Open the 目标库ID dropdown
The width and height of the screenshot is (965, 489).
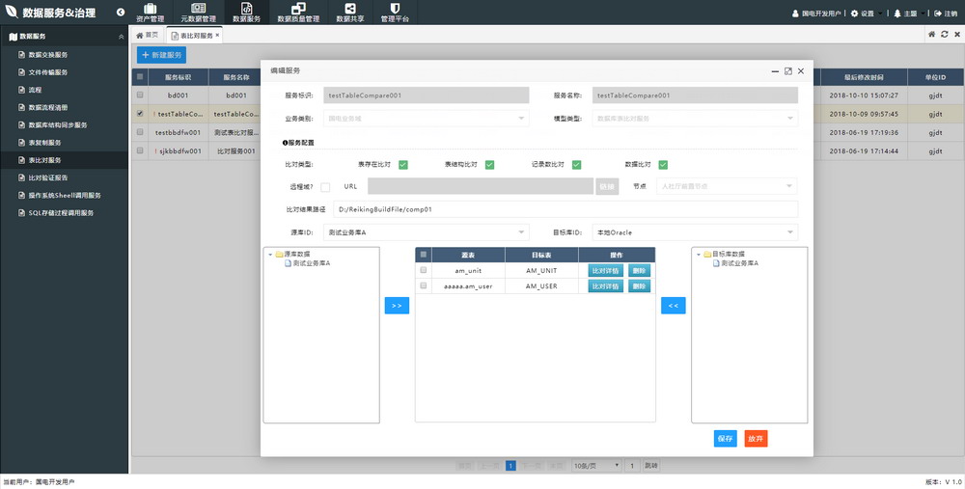[695, 232]
